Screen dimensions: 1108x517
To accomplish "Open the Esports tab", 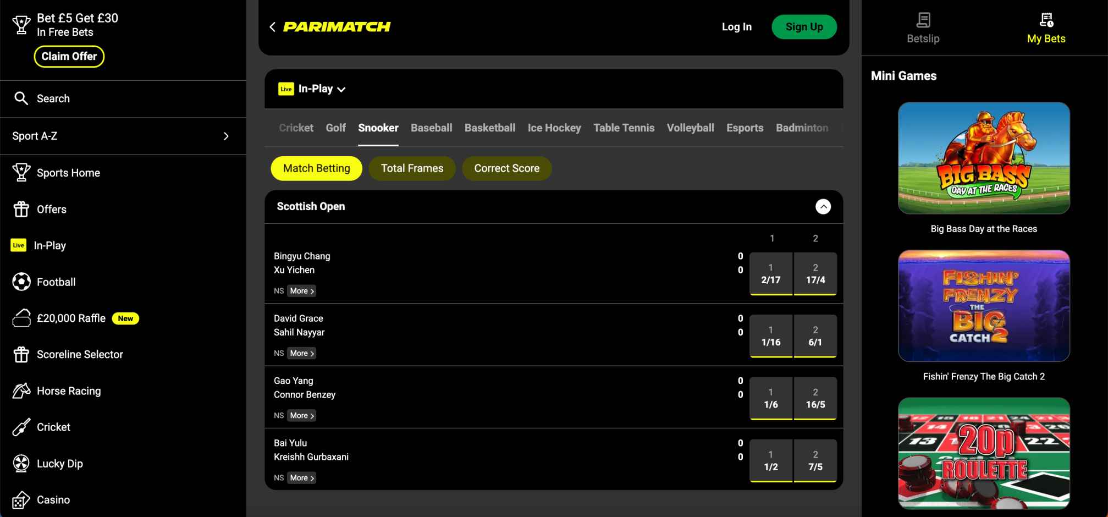I will (x=745, y=128).
